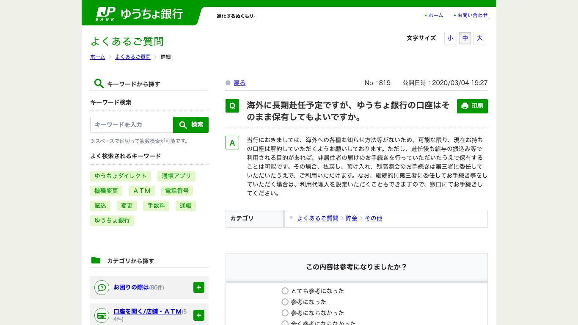The height and width of the screenshot is (325, 578).
Task: Open お問い合わせ contact link
Action: 473,16
